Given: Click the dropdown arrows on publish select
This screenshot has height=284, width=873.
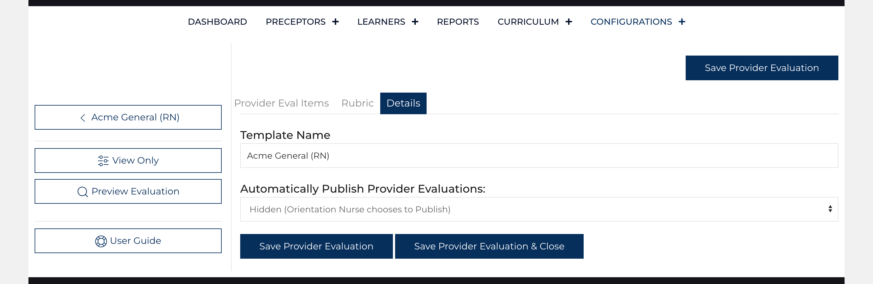Looking at the screenshot, I should [830, 209].
